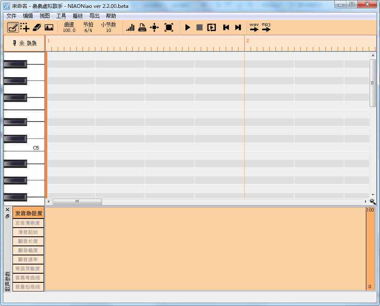Screen dimensions: 380x306
Task: Select the 发音清晰度 parameter tab
Action: pos(28,223)
